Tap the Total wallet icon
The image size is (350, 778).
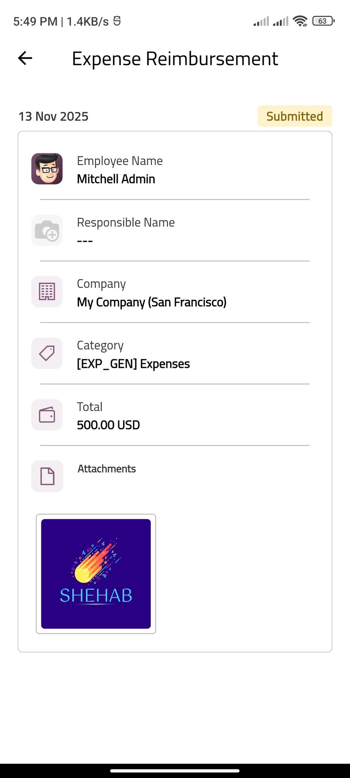[x=47, y=415]
